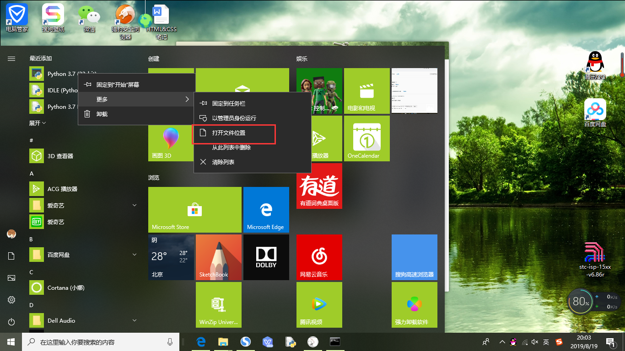
Task: Choose 从此列表中删除
Action: (253, 148)
